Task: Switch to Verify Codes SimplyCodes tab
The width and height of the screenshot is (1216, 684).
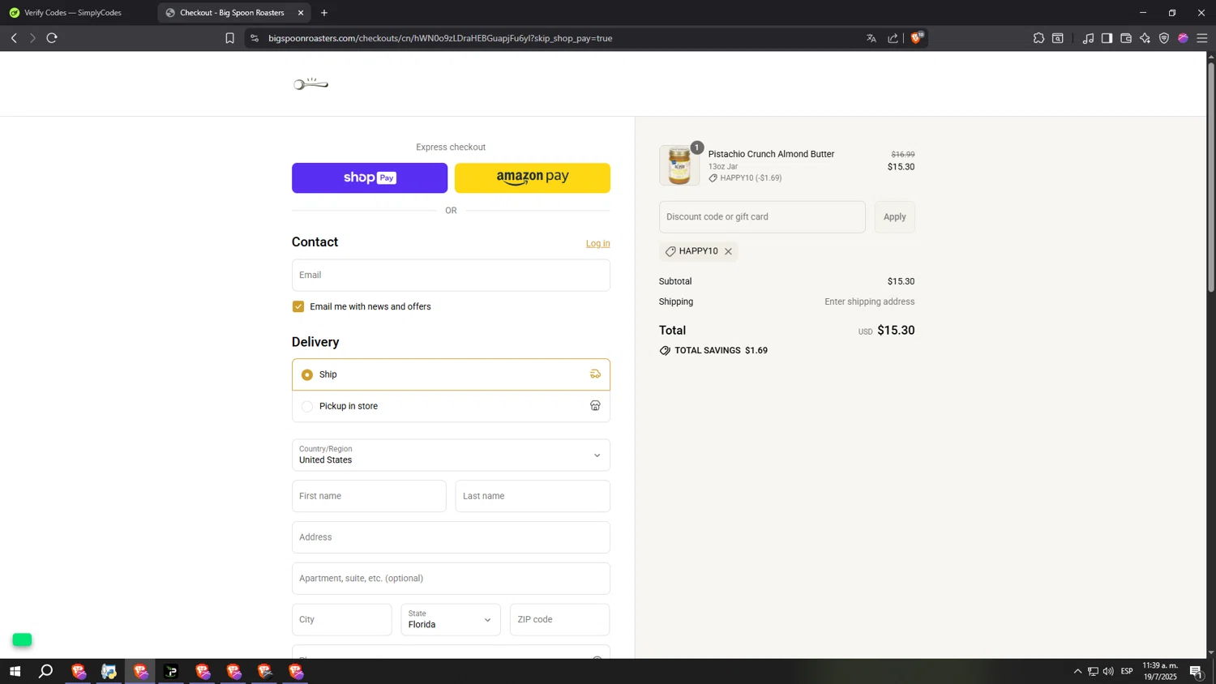Action: 73,13
